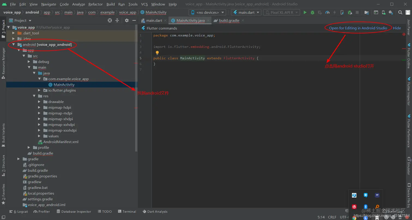The image size is (412, 220).
Task: Expand io.flutter.plugins package arrow
Action: click(x=40, y=90)
